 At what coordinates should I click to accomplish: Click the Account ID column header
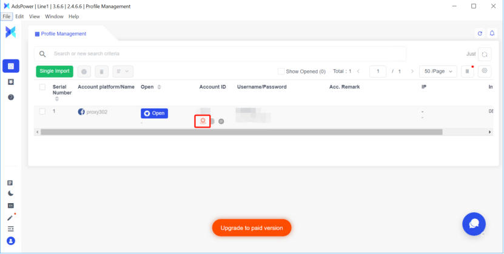(212, 87)
